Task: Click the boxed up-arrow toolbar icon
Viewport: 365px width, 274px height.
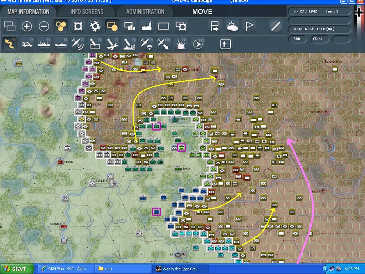Action: (x=225, y=44)
